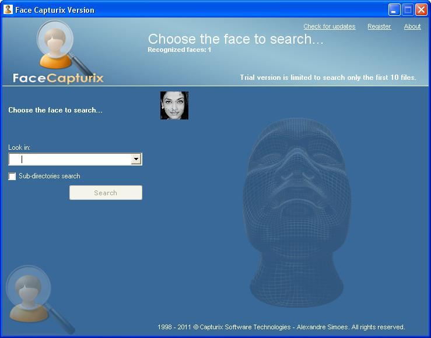Enable Sub-directories search checkbox
The height and width of the screenshot is (338, 431).
click(x=12, y=176)
